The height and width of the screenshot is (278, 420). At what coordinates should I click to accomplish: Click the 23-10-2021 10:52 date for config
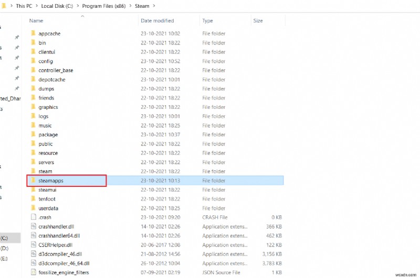[160, 61]
